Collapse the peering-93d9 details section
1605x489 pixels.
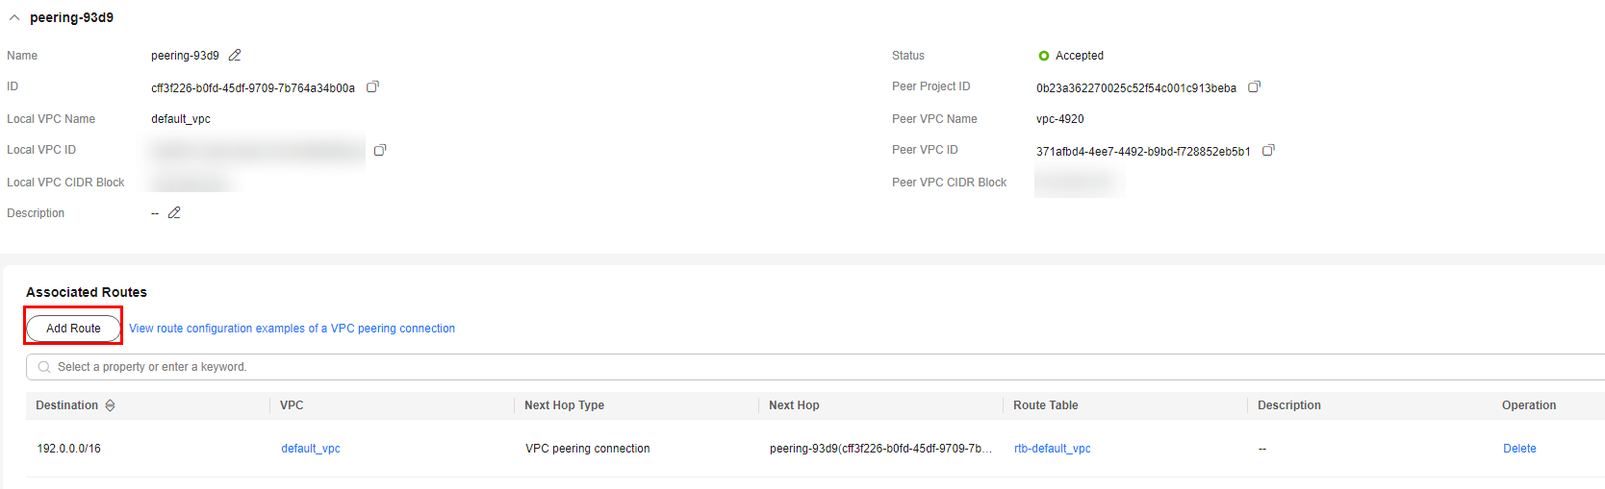click(x=14, y=18)
